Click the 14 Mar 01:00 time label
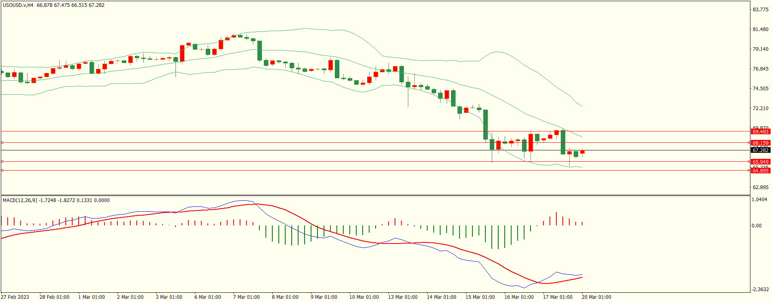This screenshot has width=773, height=302. coord(441,297)
